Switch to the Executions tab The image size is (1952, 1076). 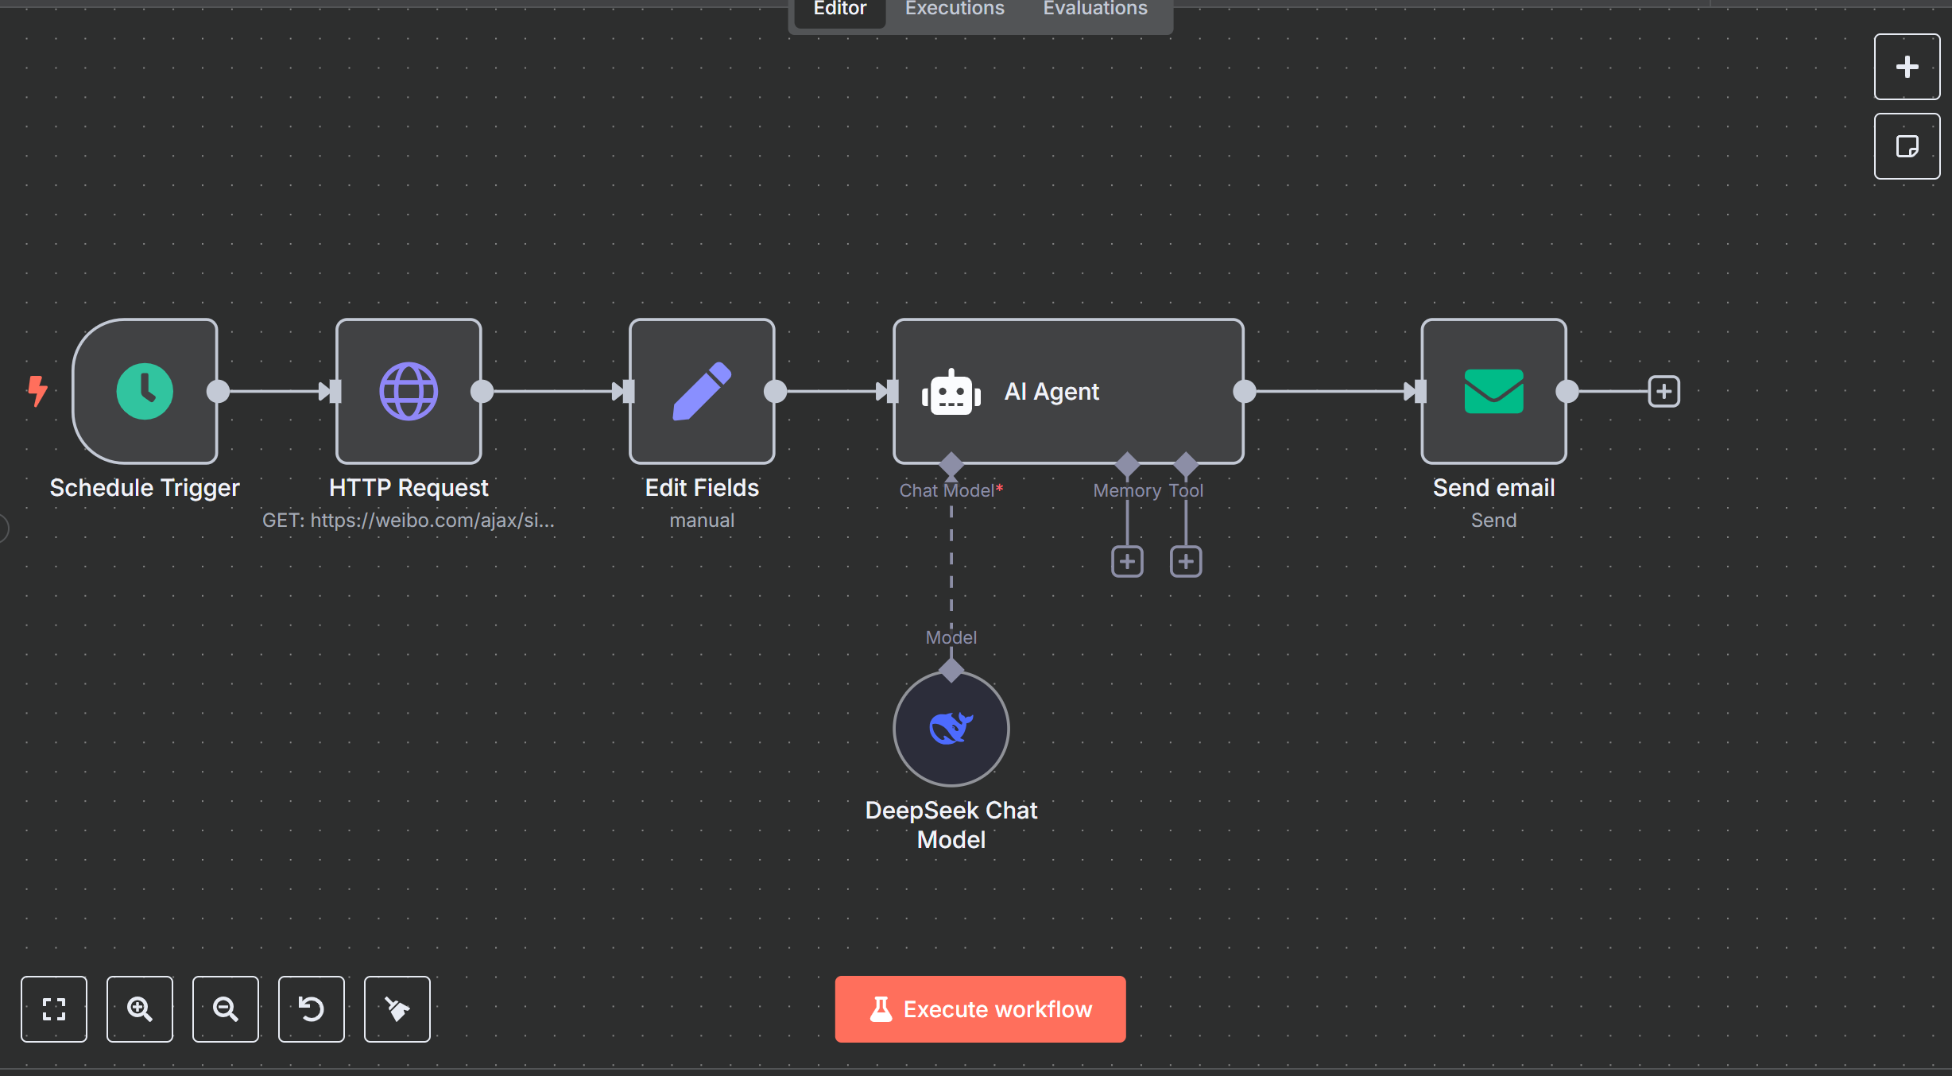pyautogui.click(x=955, y=10)
